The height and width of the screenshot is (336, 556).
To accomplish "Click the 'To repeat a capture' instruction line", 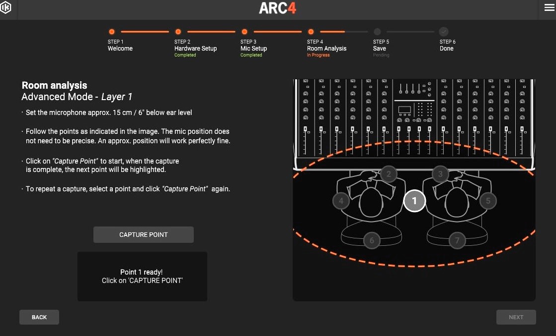I will 128,189.
